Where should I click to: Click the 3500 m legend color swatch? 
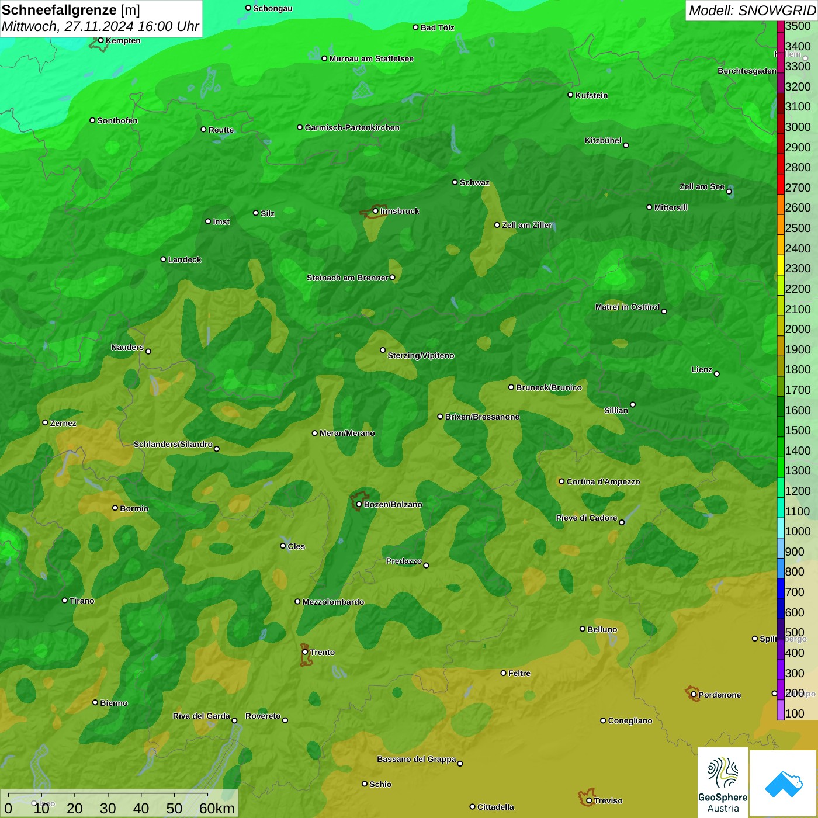pyautogui.click(x=780, y=26)
